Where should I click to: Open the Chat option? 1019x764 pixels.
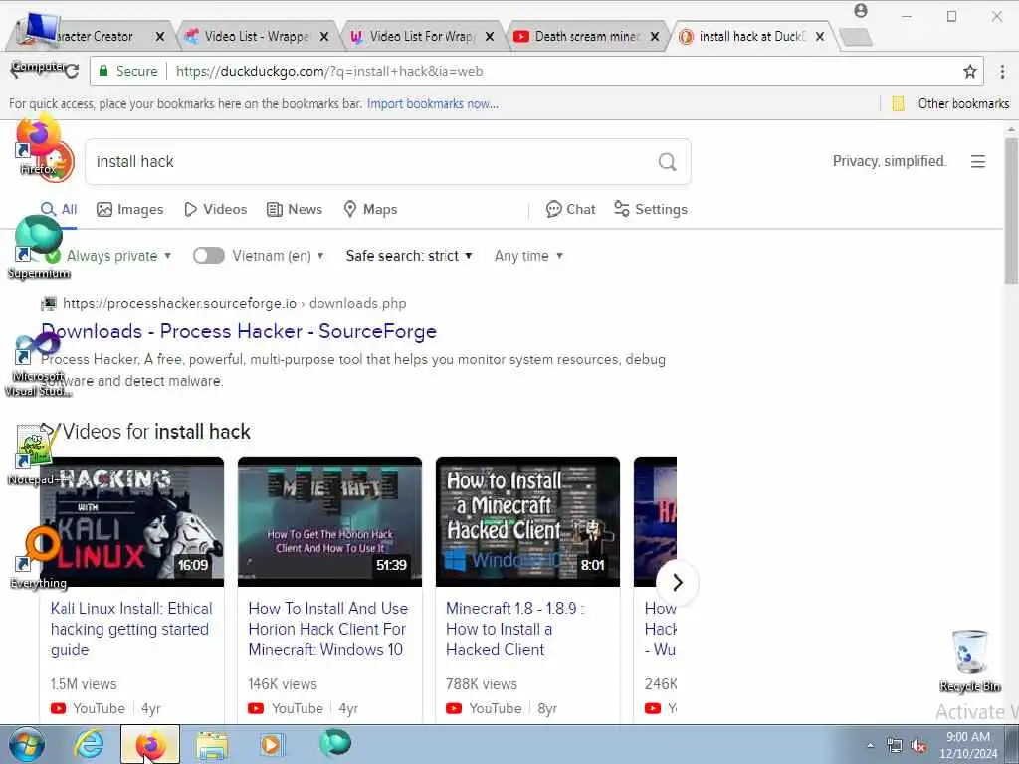(x=570, y=209)
